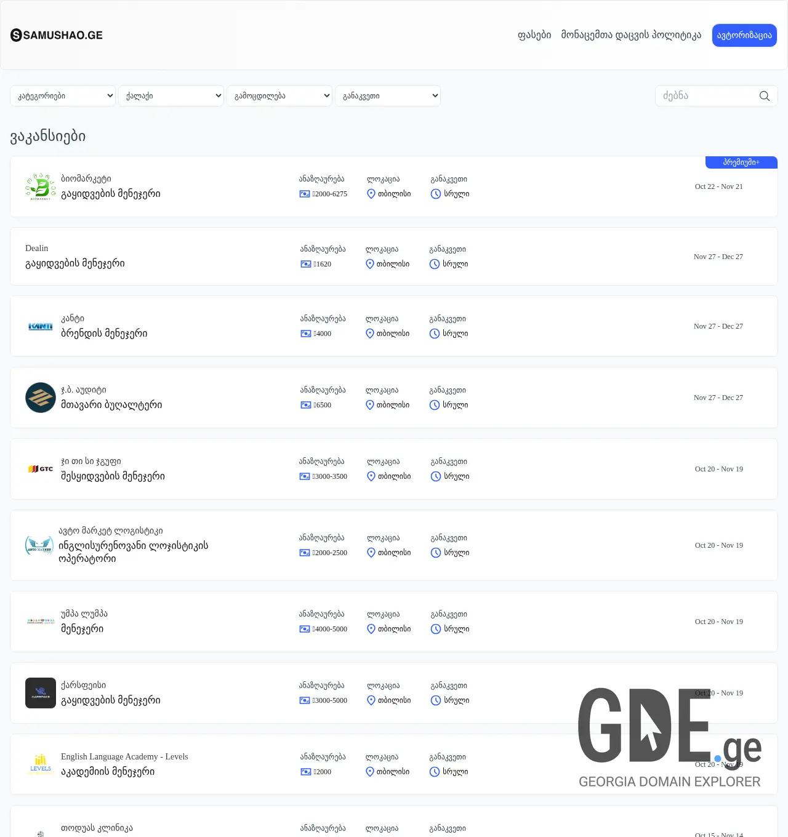Click the SAMUSHAO.GE logo
The width and height of the screenshot is (788, 837).
click(57, 35)
